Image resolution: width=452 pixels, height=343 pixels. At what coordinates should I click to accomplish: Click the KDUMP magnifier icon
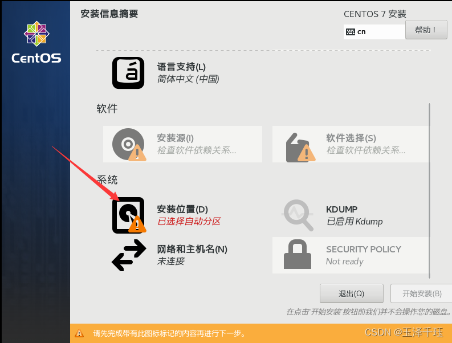tap(298, 215)
